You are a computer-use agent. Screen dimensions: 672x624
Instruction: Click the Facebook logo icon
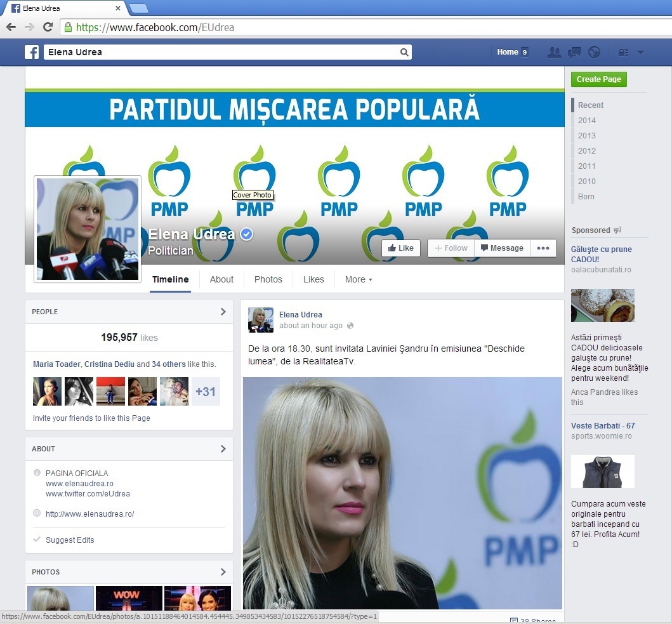(x=32, y=52)
